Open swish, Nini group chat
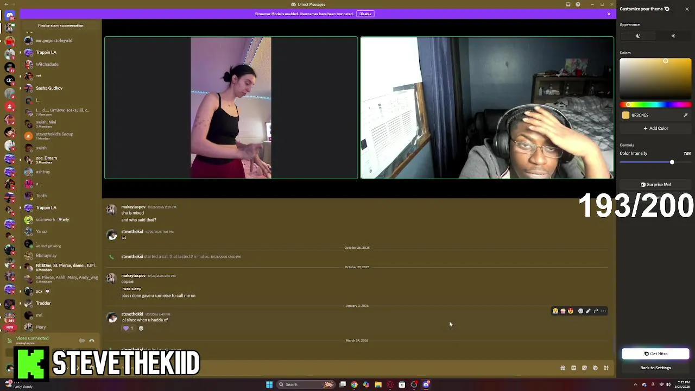The width and height of the screenshot is (695, 391). tap(61, 124)
